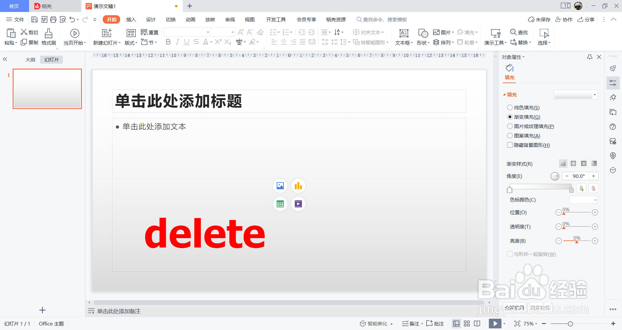The width and height of the screenshot is (622, 330).
Task: Click the center align paragraph icon
Action: coord(284,42)
